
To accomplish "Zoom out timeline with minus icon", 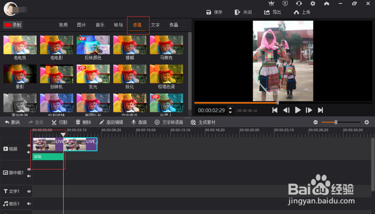I will point(316,122).
